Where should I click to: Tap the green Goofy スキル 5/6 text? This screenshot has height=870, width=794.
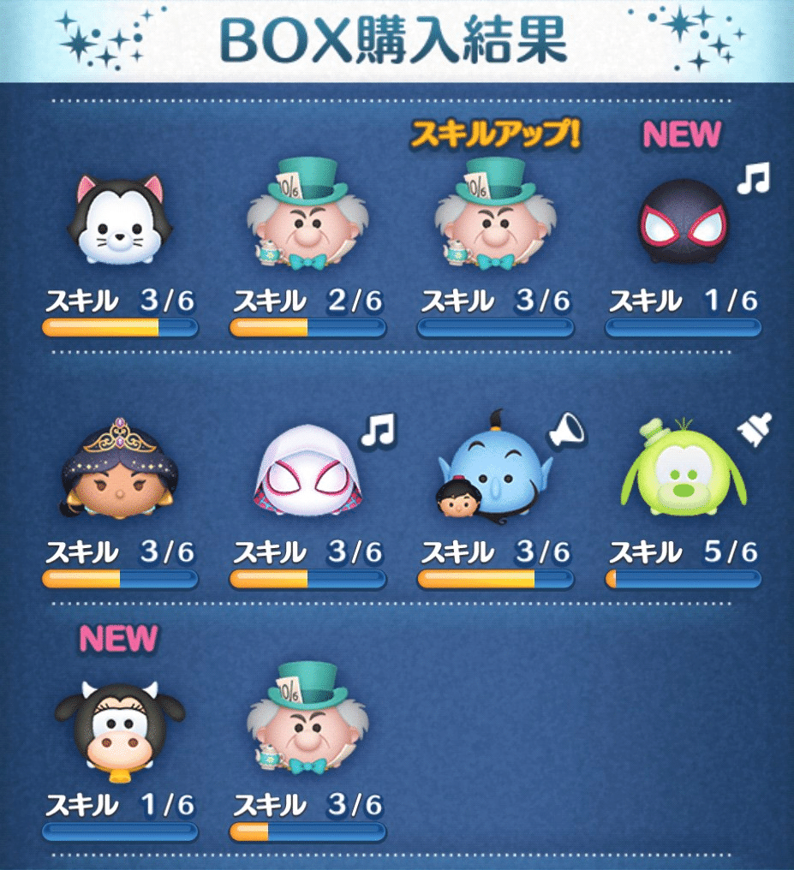pos(683,552)
